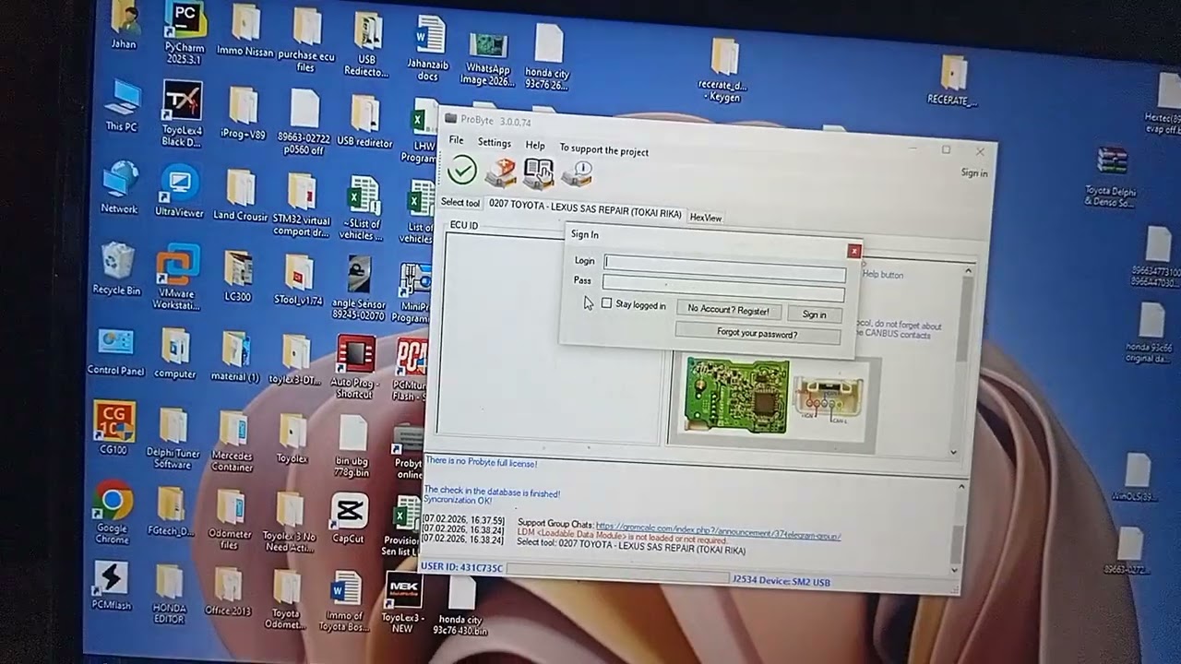This screenshot has width=1181, height=664.
Task: Select the Jahan user folder icon
Action: (x=124, y=26)
